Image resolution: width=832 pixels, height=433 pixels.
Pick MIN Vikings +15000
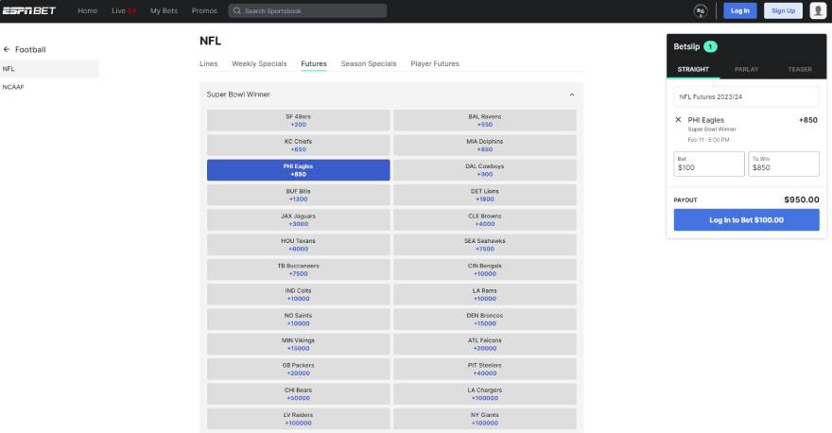(x=298, y=344)
